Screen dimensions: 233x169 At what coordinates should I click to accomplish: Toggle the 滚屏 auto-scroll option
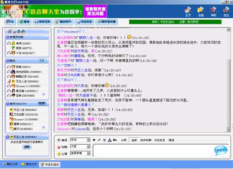click(134, 140)
